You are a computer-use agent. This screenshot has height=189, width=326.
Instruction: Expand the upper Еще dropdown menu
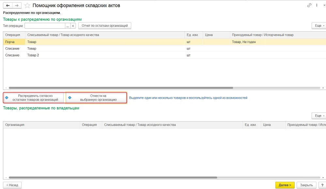[319, 25]
